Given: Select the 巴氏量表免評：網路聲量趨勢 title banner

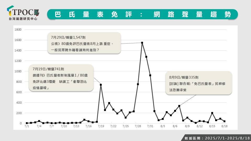Looking at the screenshot, I should pos(142,14).
